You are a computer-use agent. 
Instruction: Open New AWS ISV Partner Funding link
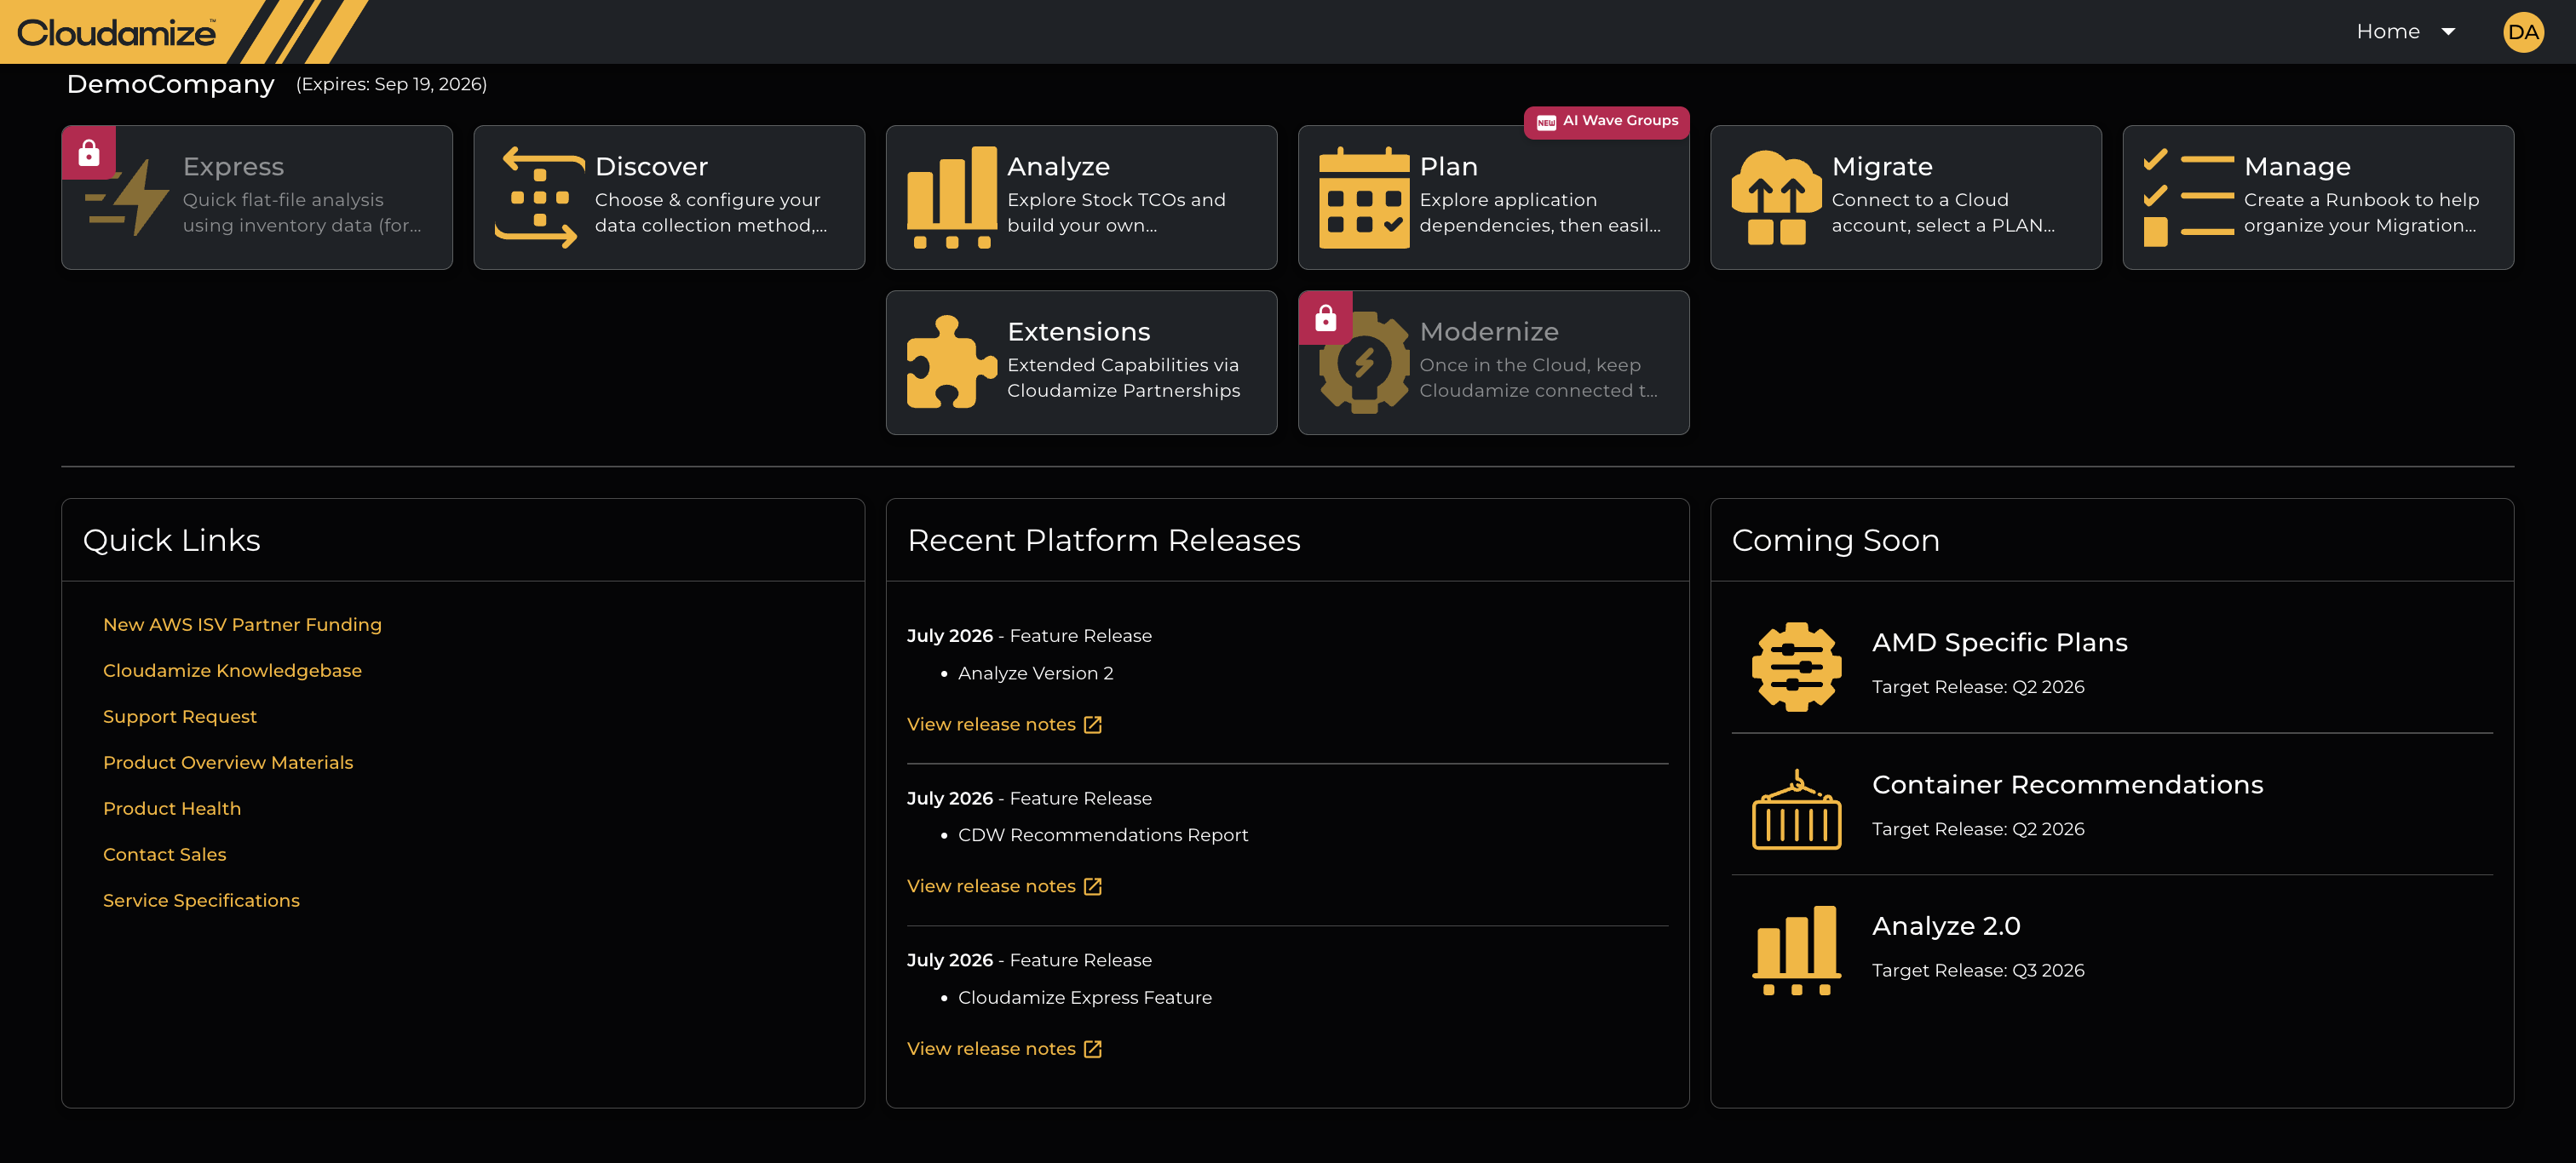242,626
